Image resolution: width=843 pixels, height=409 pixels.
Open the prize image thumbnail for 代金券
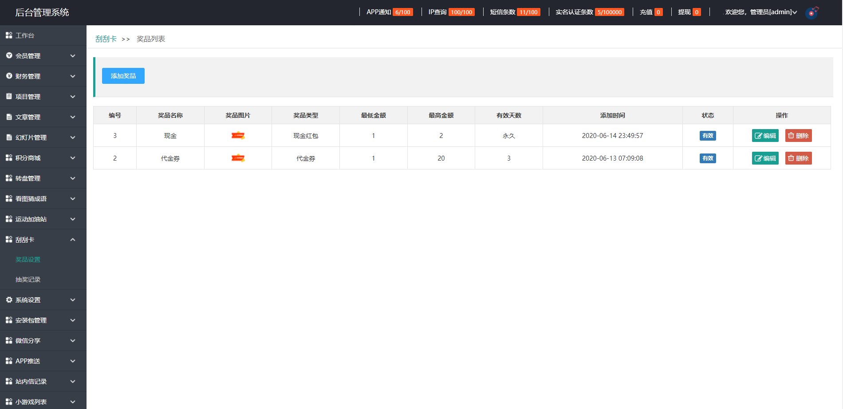tap(238, 158)
